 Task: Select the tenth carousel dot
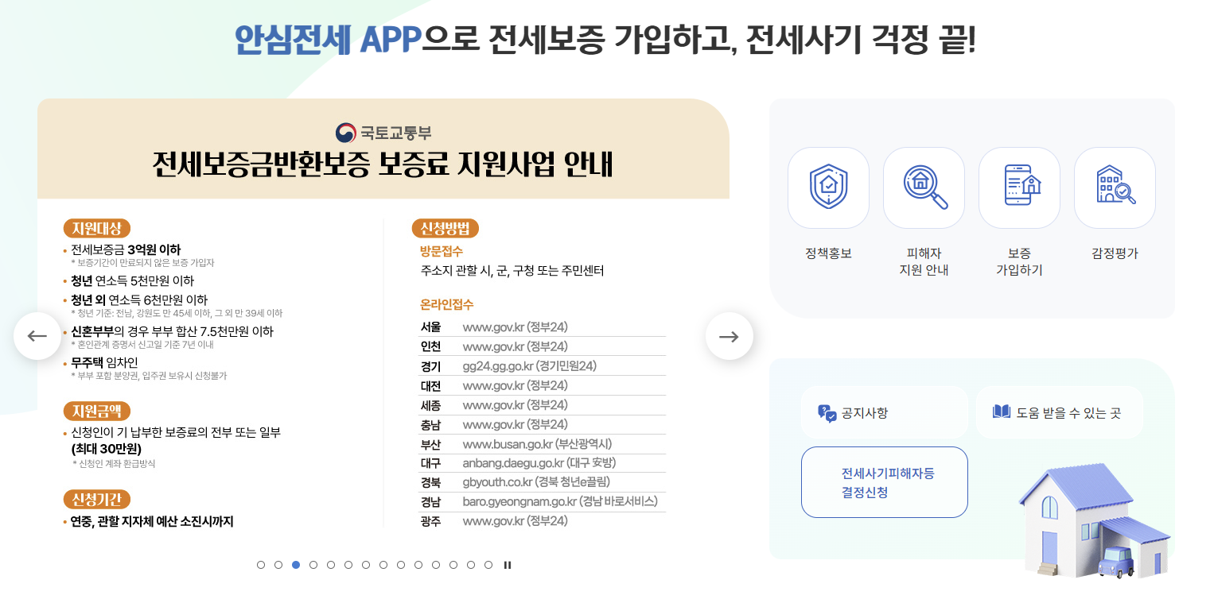click(418, 565)
